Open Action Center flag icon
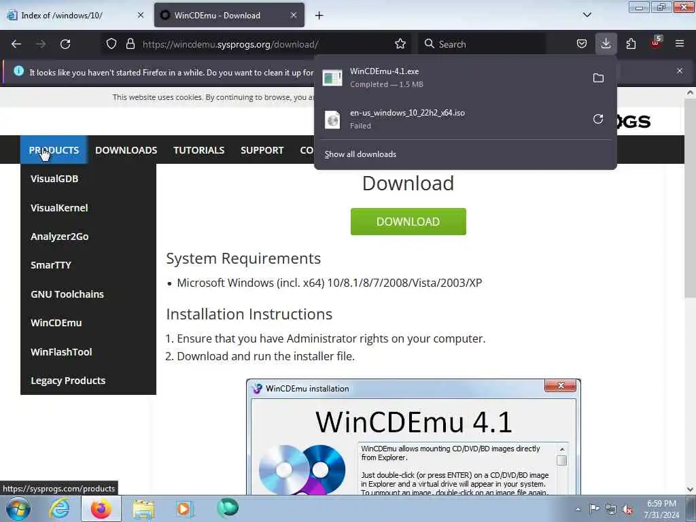This screenshot has width=696, height=522. tap(594, 509)
